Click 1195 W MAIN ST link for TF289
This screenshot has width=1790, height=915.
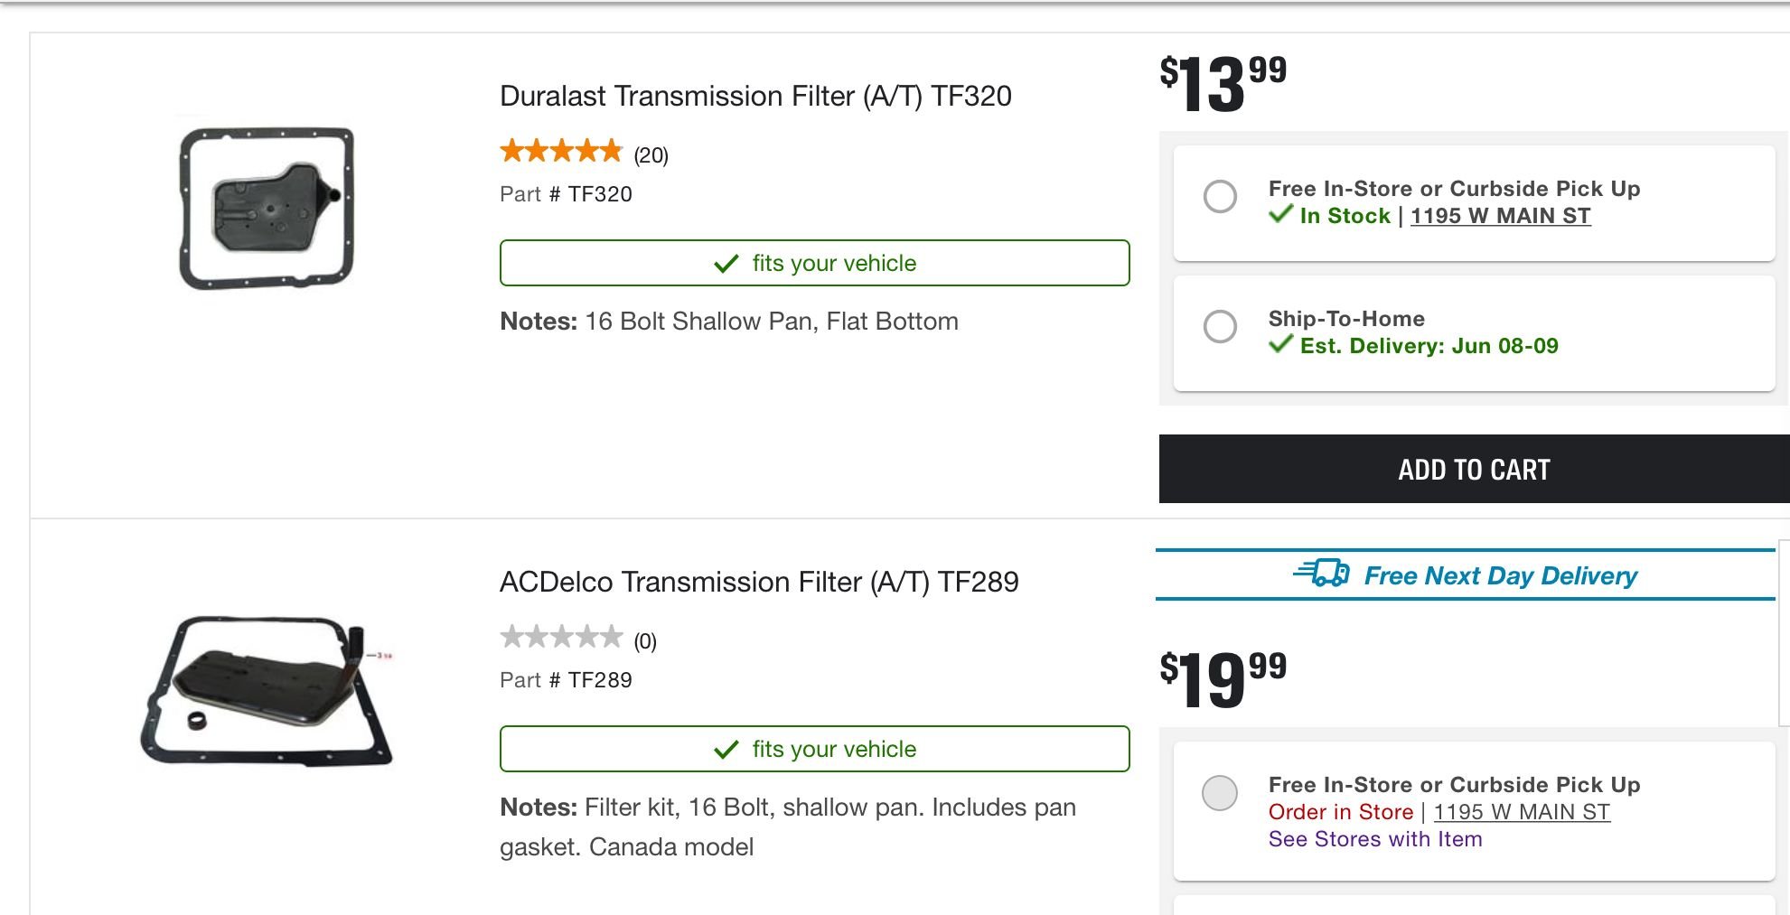(1522, 812)
